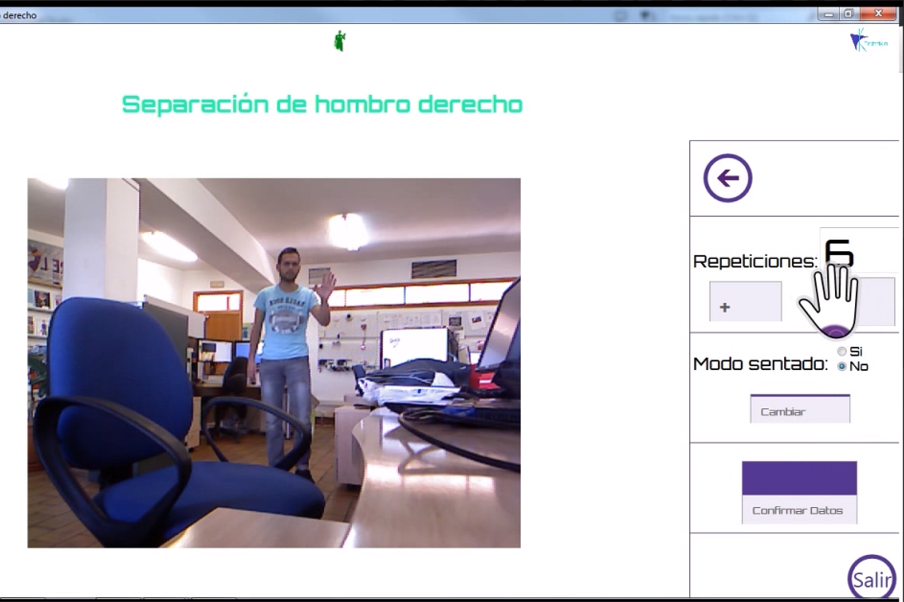Click the Confirmar Datos button
This screenshot has height=602, width=904.
[799, 510]
